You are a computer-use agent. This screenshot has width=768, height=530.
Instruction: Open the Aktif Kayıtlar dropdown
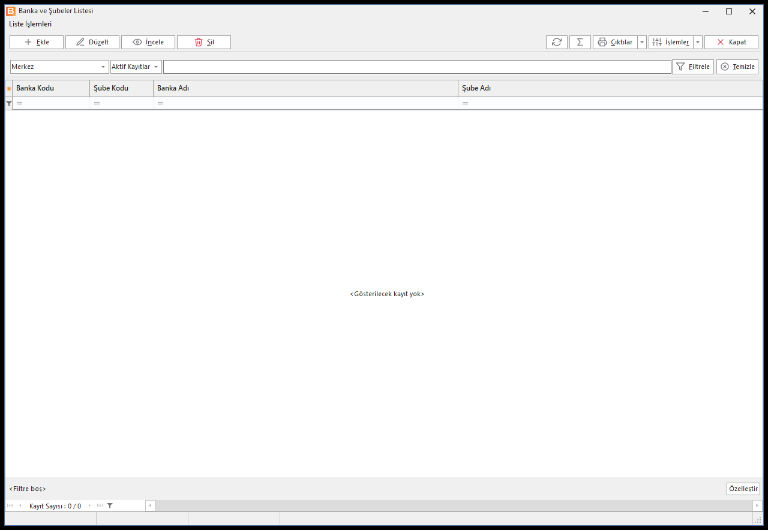tap(136, 67)
